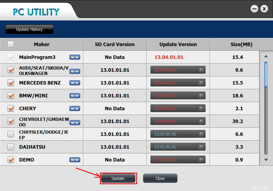This screenshot has width=273, height=191.
Task: Uncheck the MERCEDES BENZ checkbox
Action: click(10, 83)
